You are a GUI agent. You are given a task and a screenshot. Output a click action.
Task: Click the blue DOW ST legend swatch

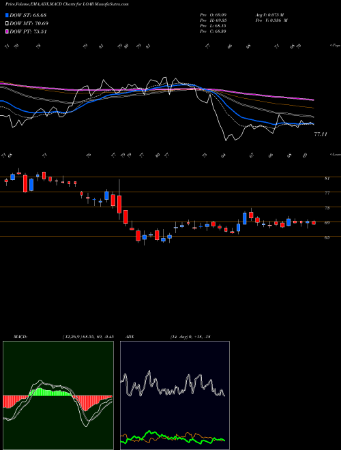tap(7, 15)
